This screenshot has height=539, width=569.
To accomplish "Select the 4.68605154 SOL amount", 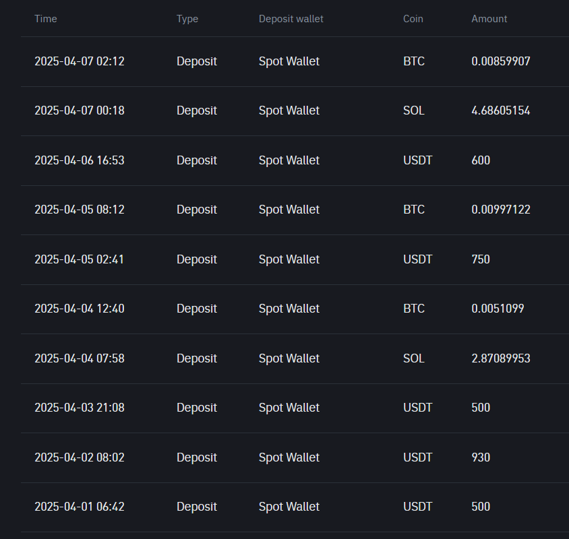I will tap(500, 110).
